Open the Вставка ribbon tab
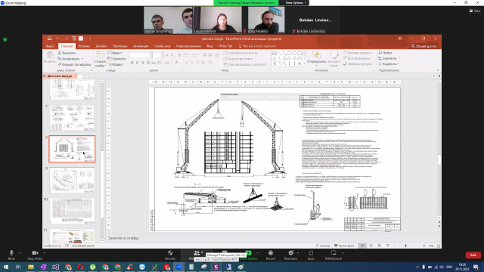The width and height of the screenshot is (484, 272). click(84, 46)
